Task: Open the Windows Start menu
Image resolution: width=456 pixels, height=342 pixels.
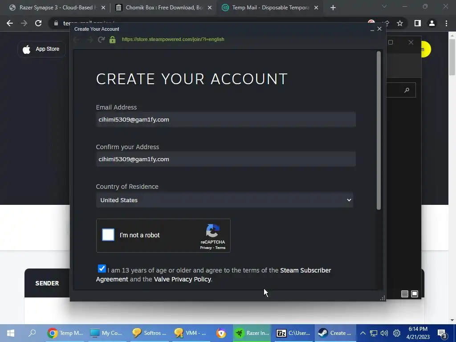Action: pyautogui.click(x=11, y=333)
